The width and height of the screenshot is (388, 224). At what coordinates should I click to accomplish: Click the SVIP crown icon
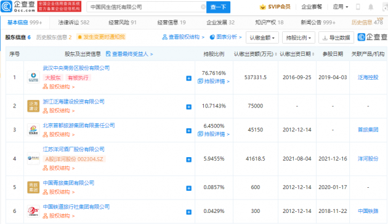coord(262,7)
